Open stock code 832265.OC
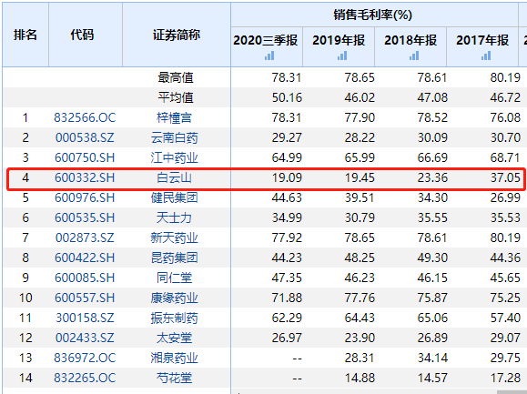Viewport: 527px width, 394px height. [85, 378]
